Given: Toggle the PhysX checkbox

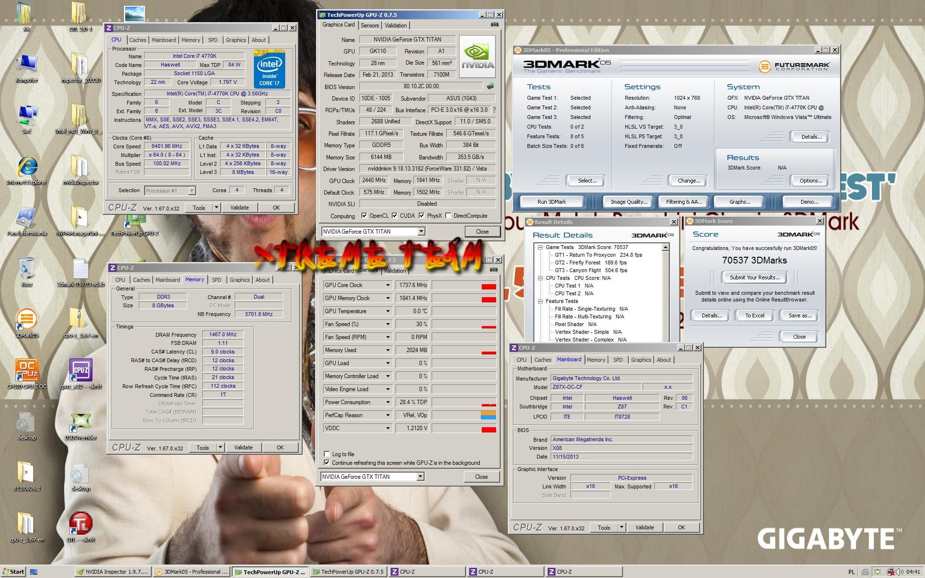Looking at the screenshot, I should coord(422,216).
